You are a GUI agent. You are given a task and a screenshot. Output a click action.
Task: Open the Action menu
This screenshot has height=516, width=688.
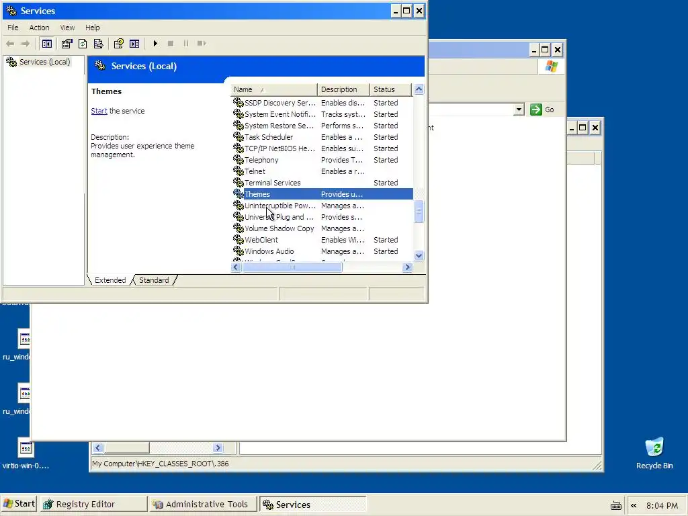pyautogui.click(x=39, y=28)
